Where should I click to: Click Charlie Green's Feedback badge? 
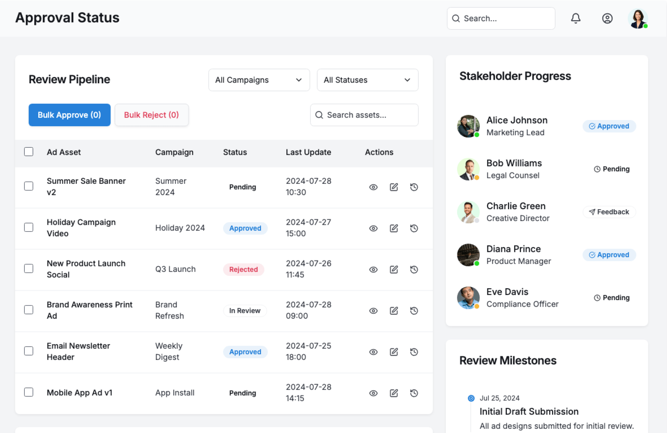coord(609,212)
